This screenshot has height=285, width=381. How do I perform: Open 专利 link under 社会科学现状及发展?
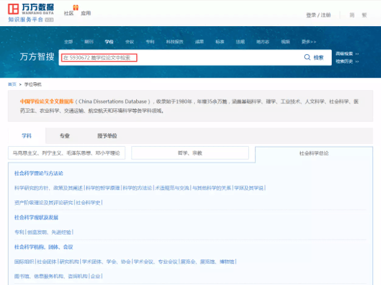19,232
